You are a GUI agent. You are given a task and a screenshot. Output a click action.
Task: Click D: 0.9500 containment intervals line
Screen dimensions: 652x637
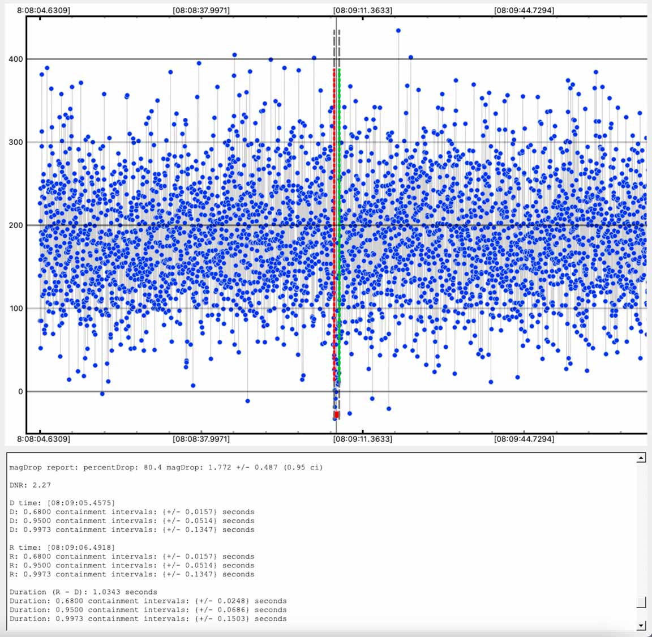131,521
